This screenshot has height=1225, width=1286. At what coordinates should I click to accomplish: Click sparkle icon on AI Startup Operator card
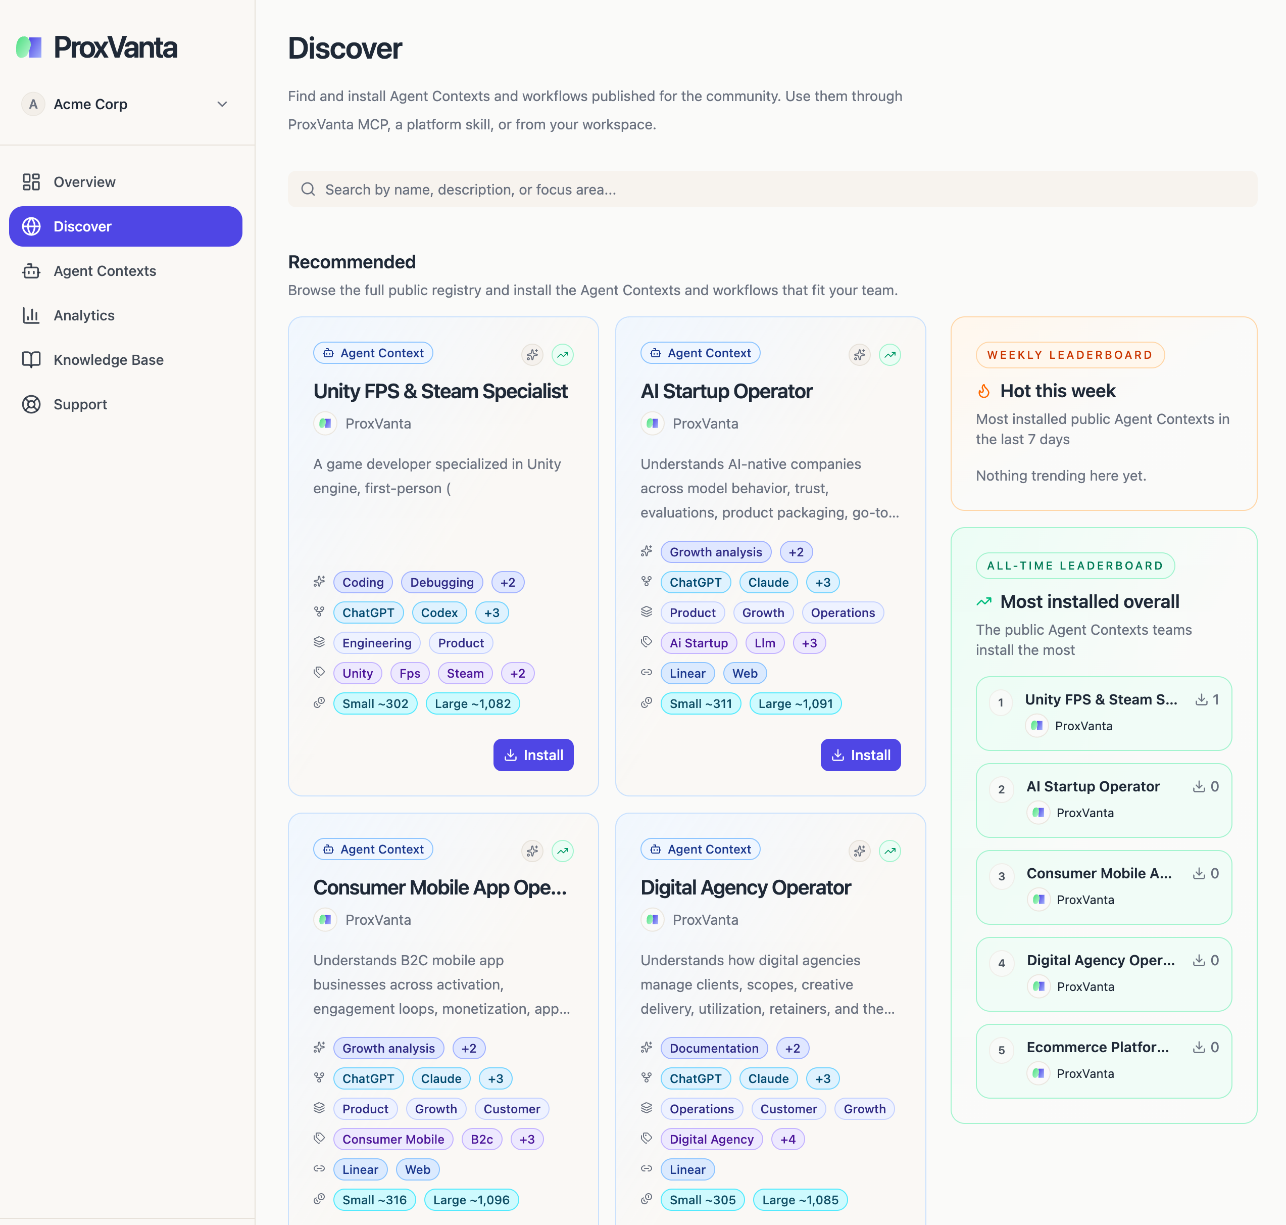860,355
